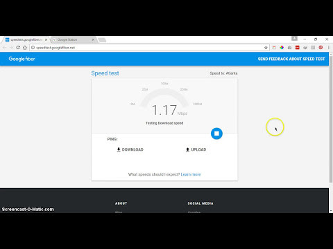This screenshot has width=333, height=249.
Task: Switch to the Google Station tab
Action: point(73,39)
